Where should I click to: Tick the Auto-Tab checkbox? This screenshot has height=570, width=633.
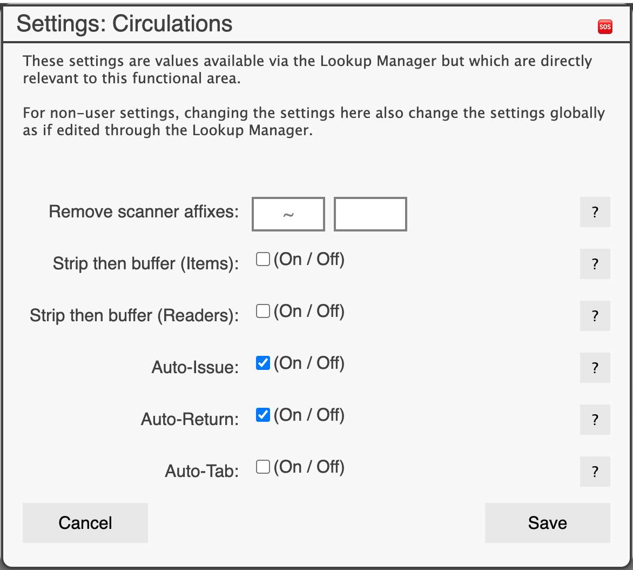pyautogui.click(x=263, y=467)
